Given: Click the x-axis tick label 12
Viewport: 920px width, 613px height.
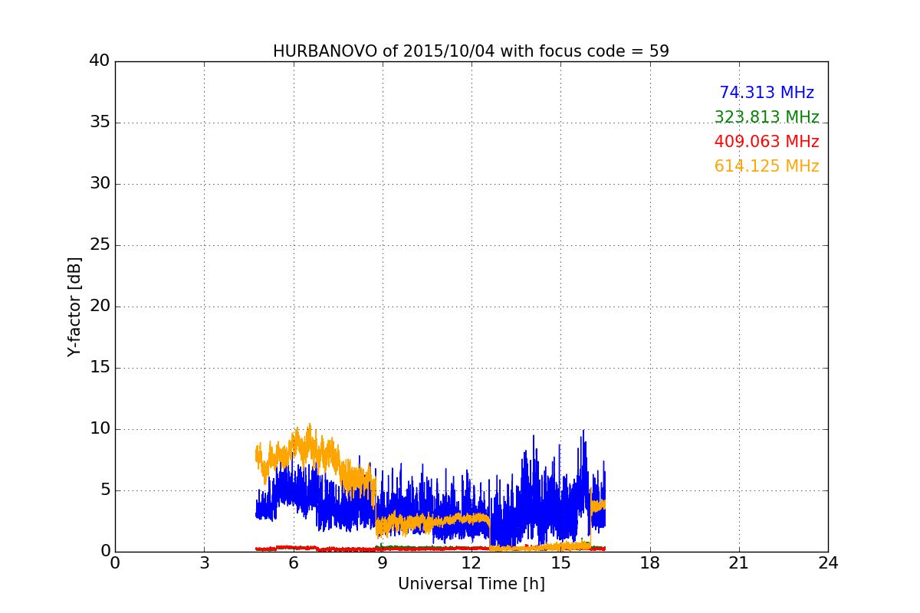Looking at the screenshot, I should pyautogui.click(x=472, y=563).
